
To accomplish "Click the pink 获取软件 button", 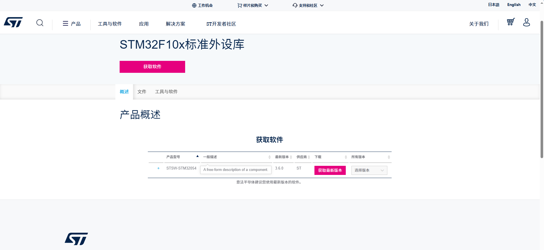I will [152, 67].
